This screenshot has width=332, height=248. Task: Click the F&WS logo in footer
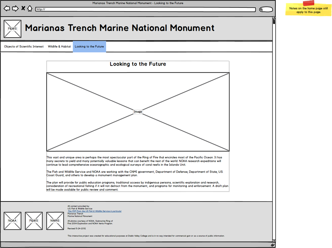34,221
